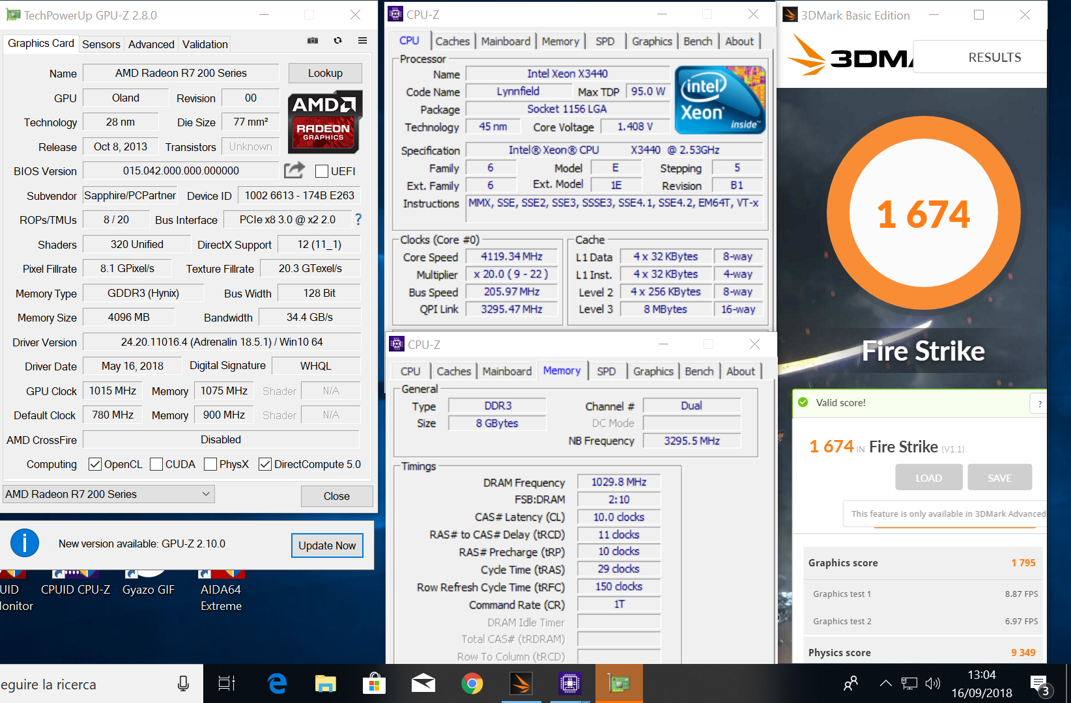Click the BIOS export share icon
Screen dimensions: 1071x703
[x=294, y=170]
